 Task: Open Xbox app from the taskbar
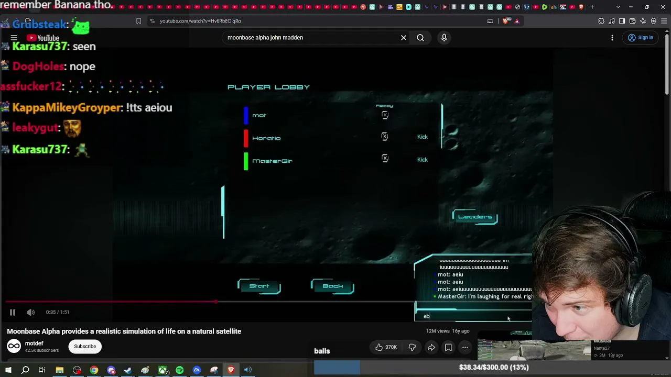tap(163, 370)
